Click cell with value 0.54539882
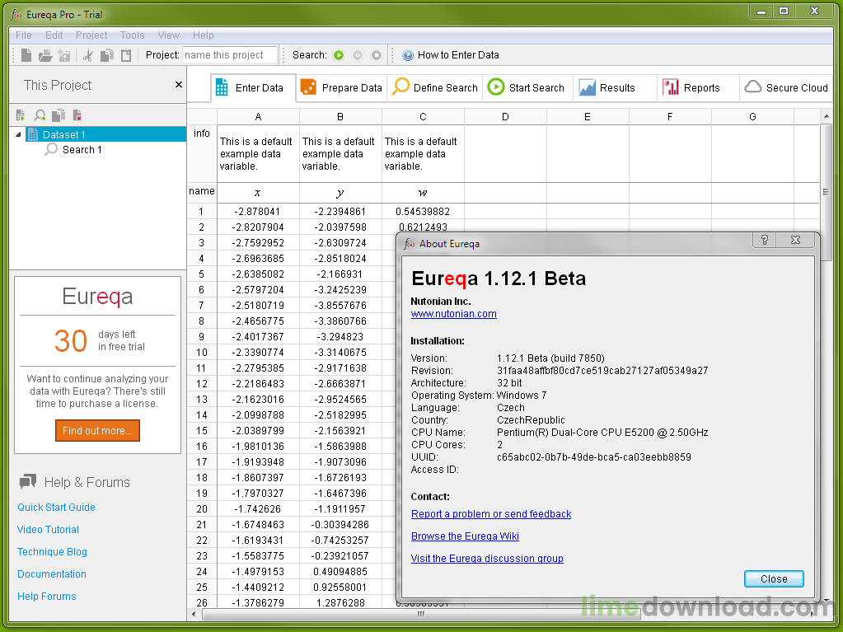The height and width of the screenshot is (632, 843). coord(423,211)
